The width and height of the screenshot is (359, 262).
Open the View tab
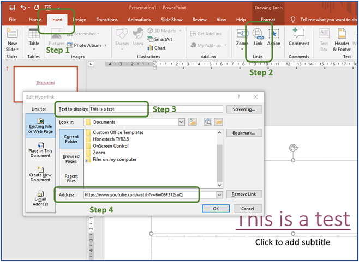[221, 20]
